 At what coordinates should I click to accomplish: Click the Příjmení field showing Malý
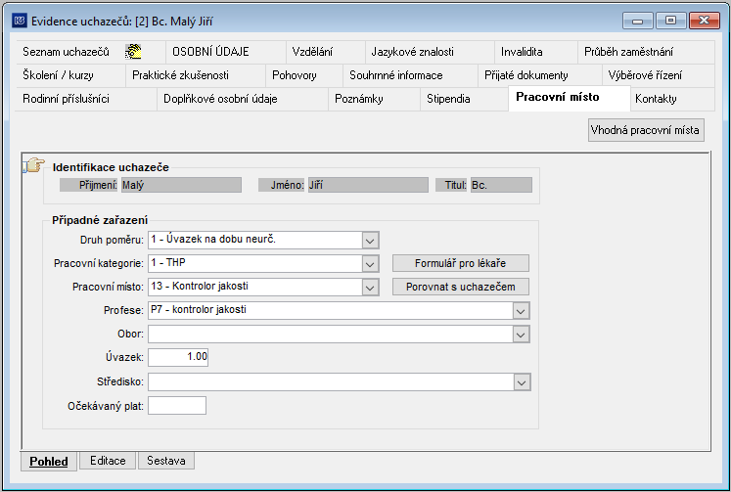click(x=181, y=185)
